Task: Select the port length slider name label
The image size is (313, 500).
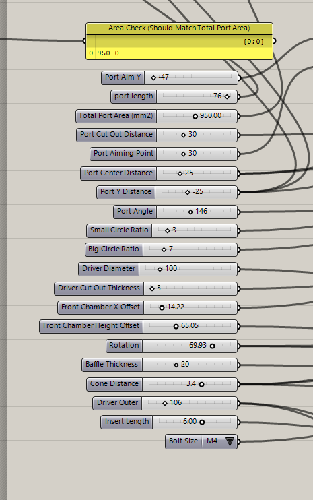Action: point(134,96)
